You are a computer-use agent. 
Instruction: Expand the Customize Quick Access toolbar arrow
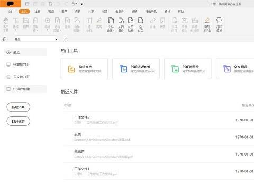[x=81, y=4]
